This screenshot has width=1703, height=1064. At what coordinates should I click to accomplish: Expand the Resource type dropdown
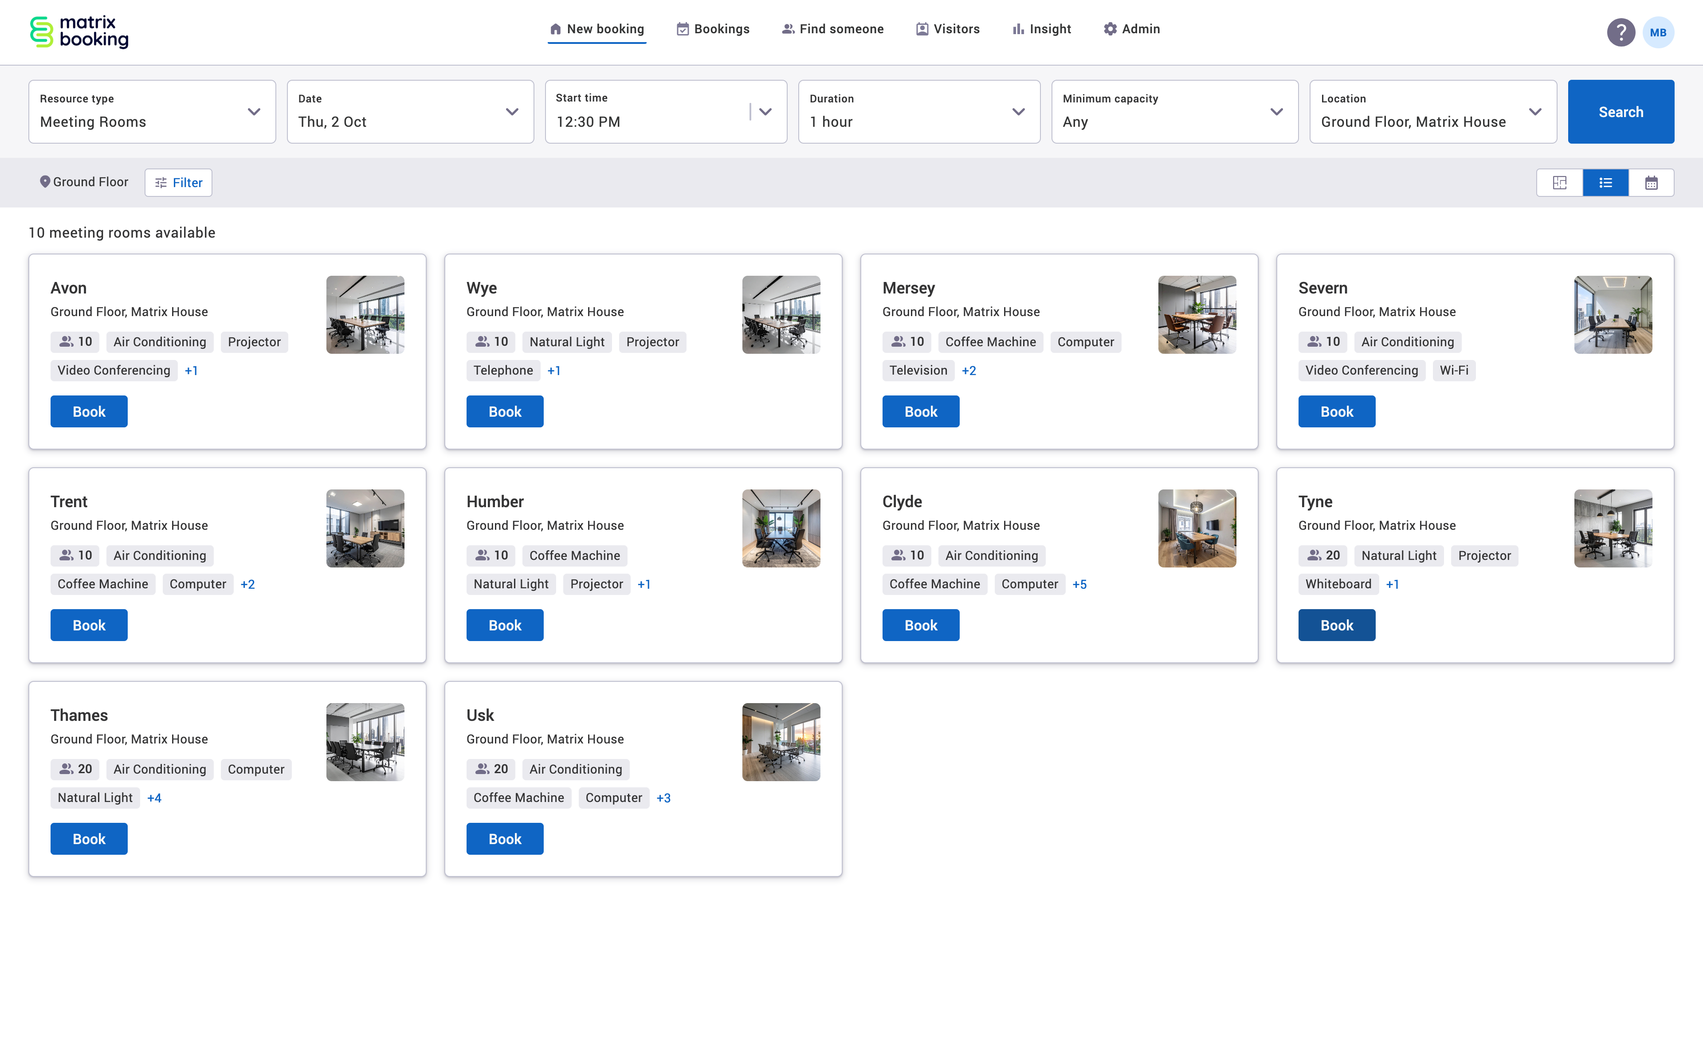[x=152, y=112]
